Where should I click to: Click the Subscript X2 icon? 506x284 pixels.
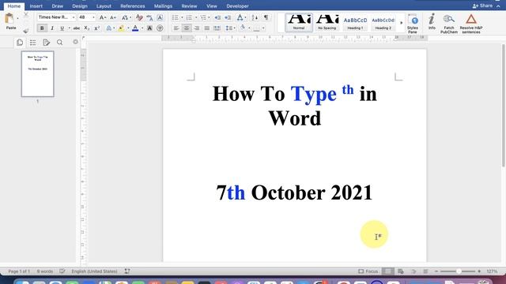[86, 28]
